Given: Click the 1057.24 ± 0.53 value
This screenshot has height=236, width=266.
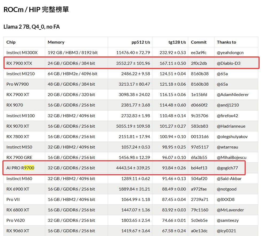Looking at the screenshot, I should (136, 147).
